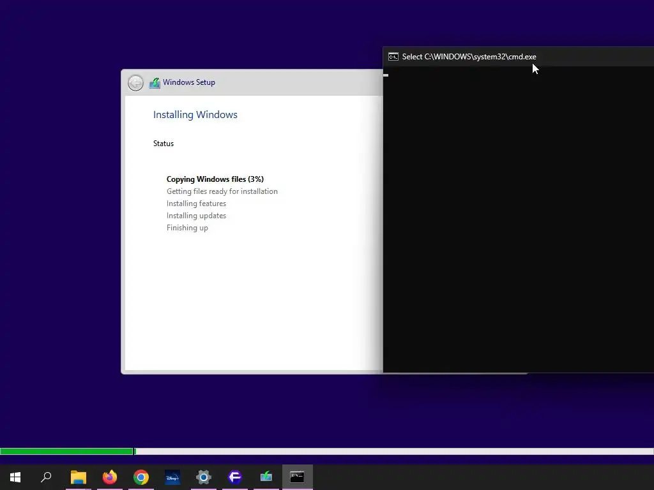Switch to Windows Setup taskbar icon

266,477
